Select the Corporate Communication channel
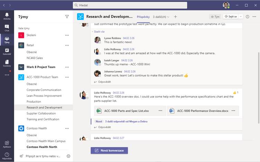The height and width of the screenshot is (162, 260). point(44,90)
